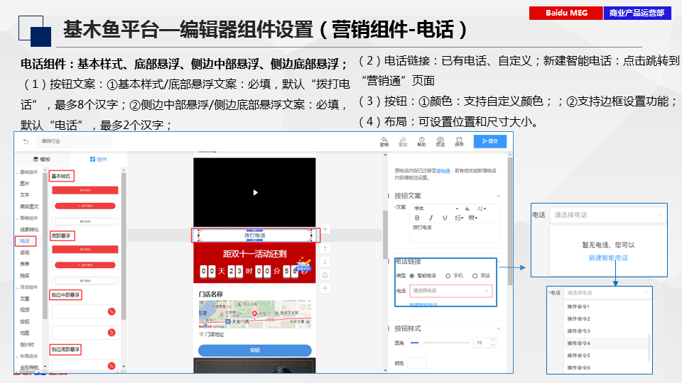Click the 律师行业 page name field
Screen dimensions: 682x383
click(75, 141)
